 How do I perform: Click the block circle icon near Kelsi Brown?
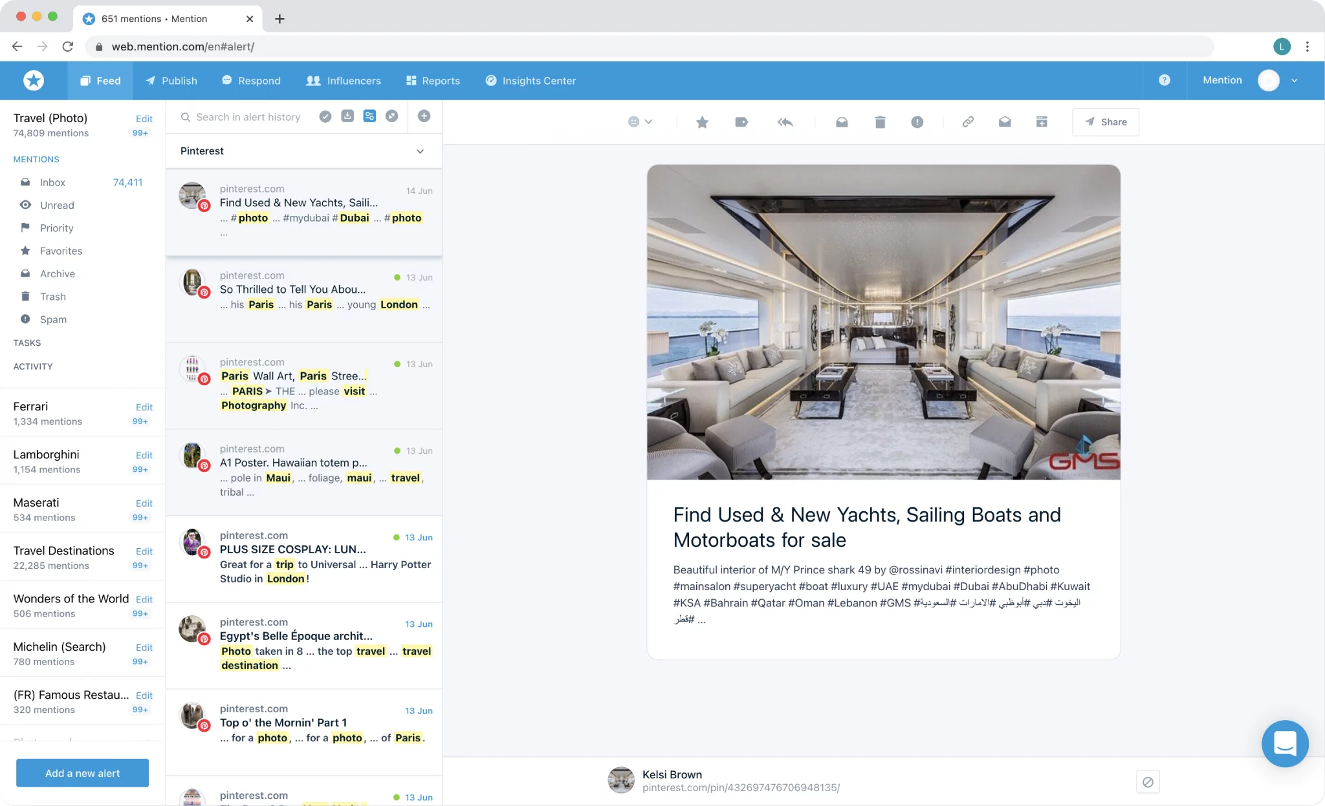tap(1148, 782)
